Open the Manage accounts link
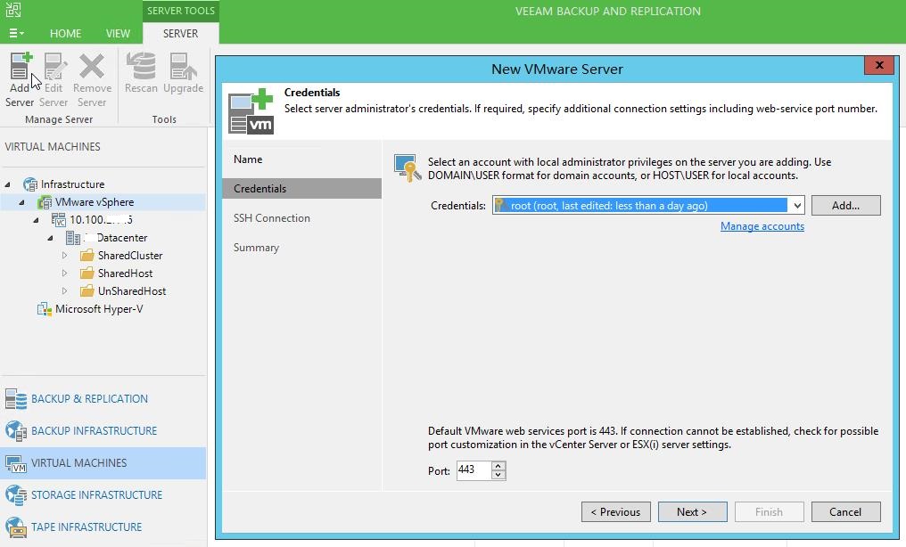Image resolution: width=906 pixels, height=547 pixels. [x=762, y=226]
